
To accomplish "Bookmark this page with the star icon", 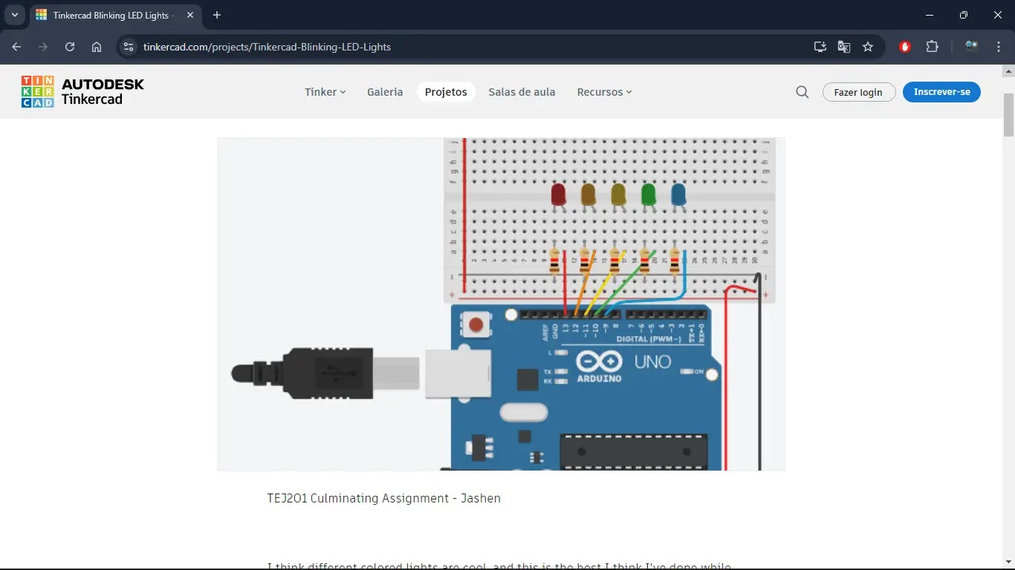I will coord(868,47).
